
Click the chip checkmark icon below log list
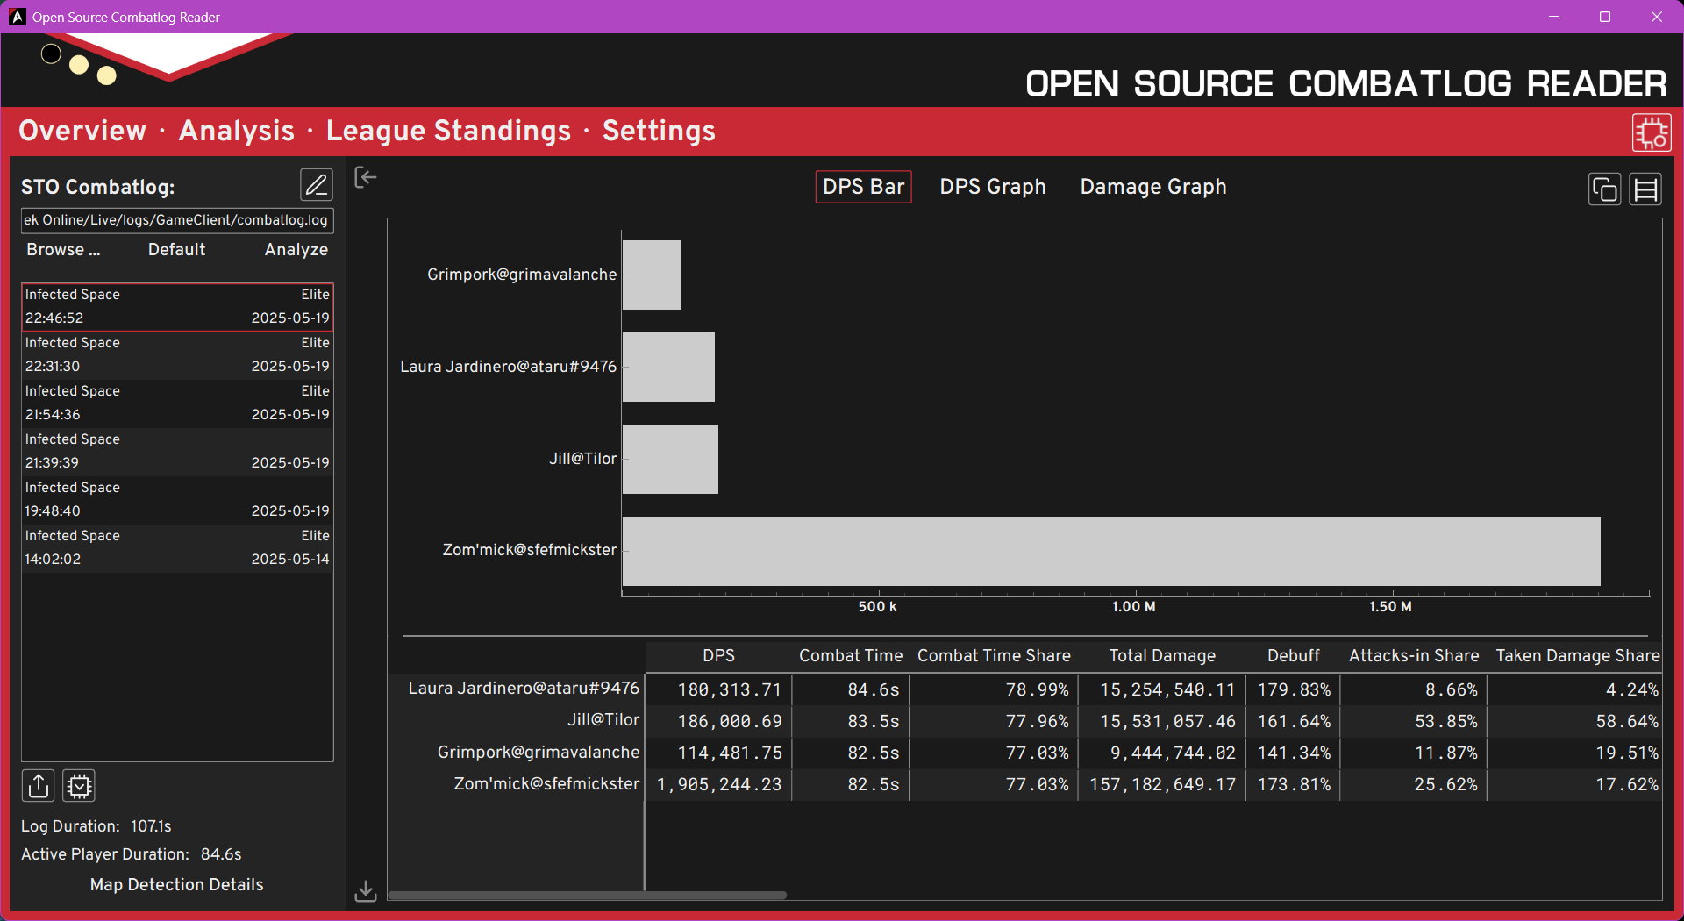point(79,786)
